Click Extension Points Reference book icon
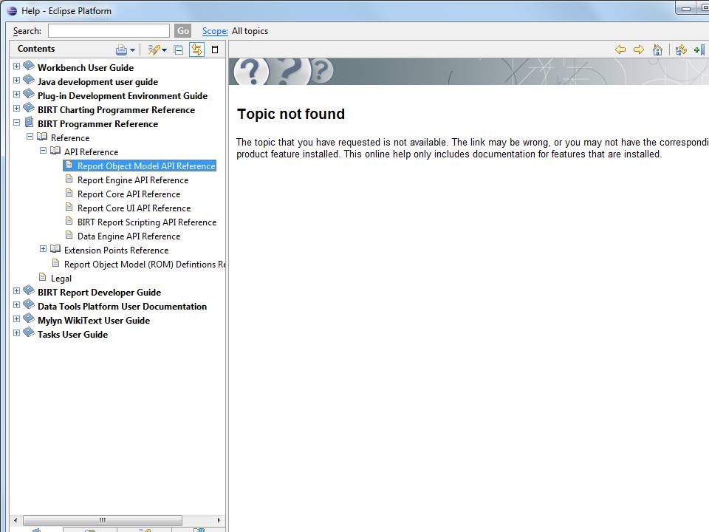 coord(55,248)
